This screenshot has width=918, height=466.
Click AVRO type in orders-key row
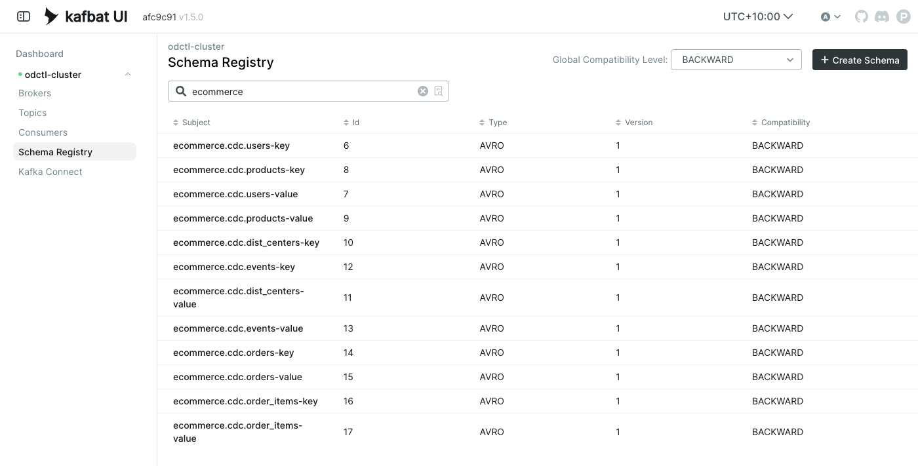pyautogui.click(x=492, y=353)
